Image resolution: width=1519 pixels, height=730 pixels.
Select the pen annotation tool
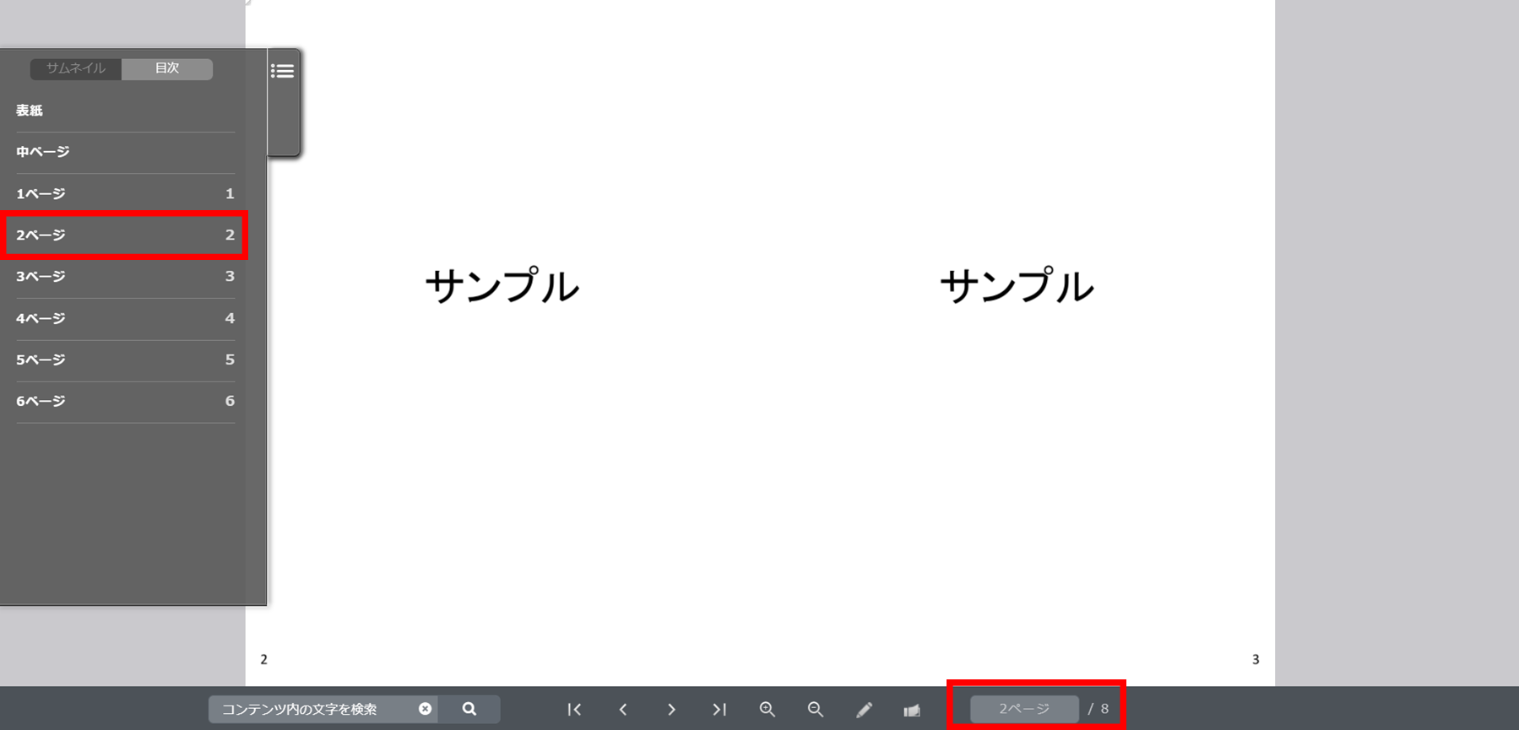[x=864, y=710]
